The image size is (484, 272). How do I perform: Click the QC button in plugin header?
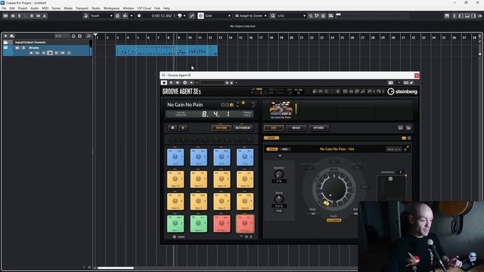coord(405,82)
